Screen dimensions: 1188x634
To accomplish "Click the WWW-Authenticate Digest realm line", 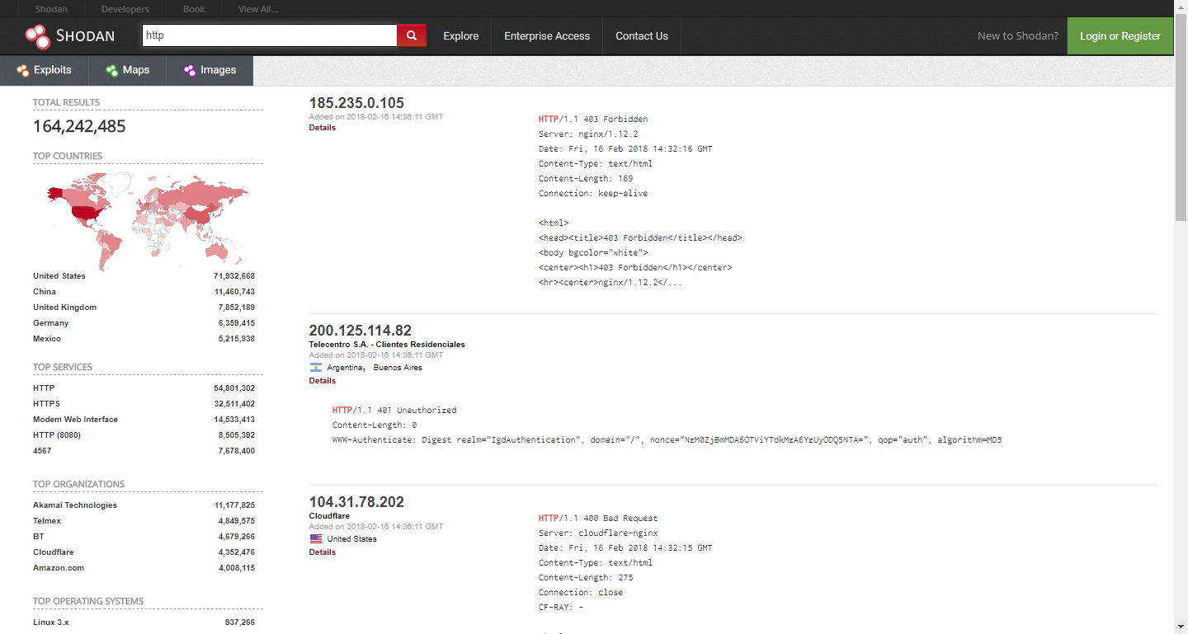I will pyautogui.click(x=667, y=440).
